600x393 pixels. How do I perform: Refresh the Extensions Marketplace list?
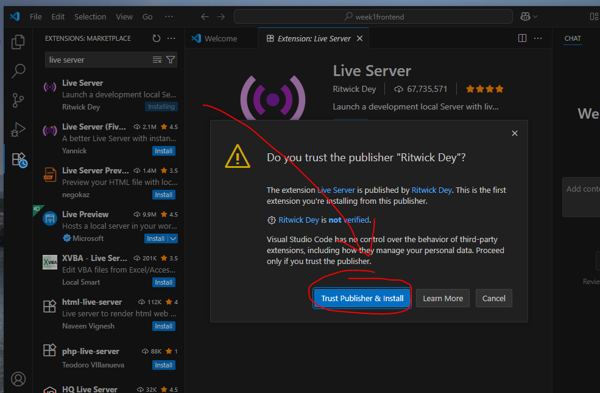[x=157, y=38]
